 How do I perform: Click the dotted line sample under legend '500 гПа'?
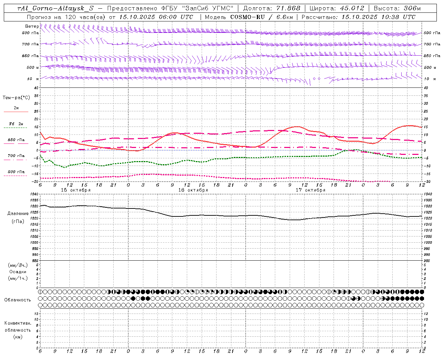pyautogui.click(x=16, y=176)
